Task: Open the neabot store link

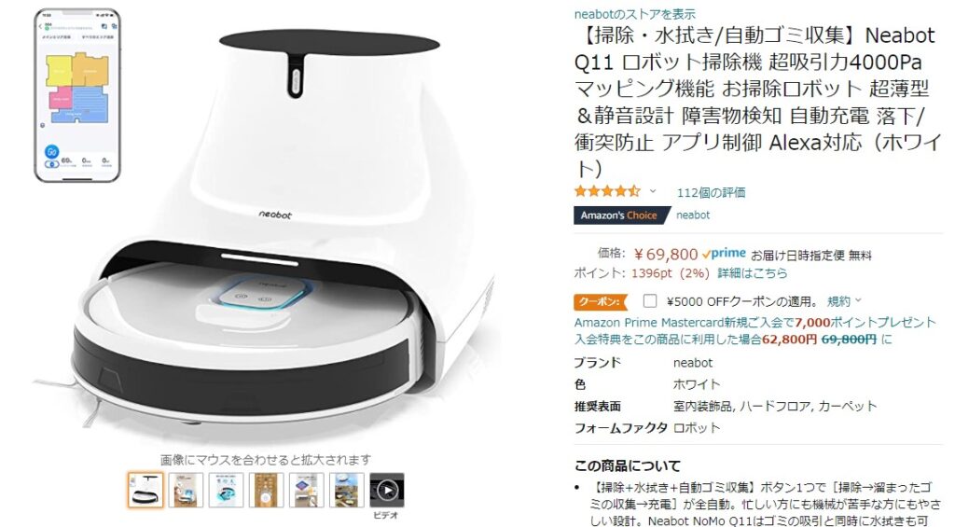Action: coord(634,13)
